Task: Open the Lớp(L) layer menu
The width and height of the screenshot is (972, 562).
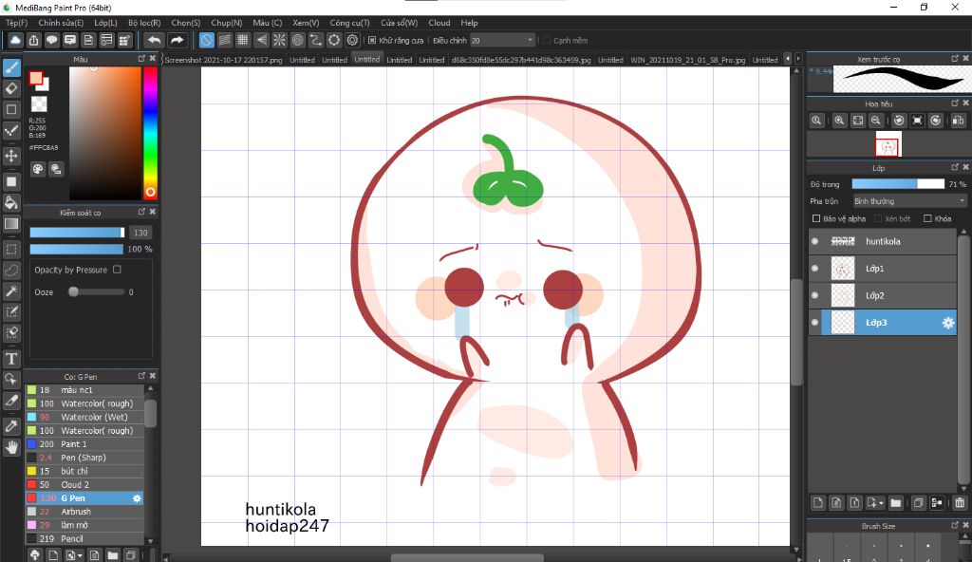Action: click(105, 23)
